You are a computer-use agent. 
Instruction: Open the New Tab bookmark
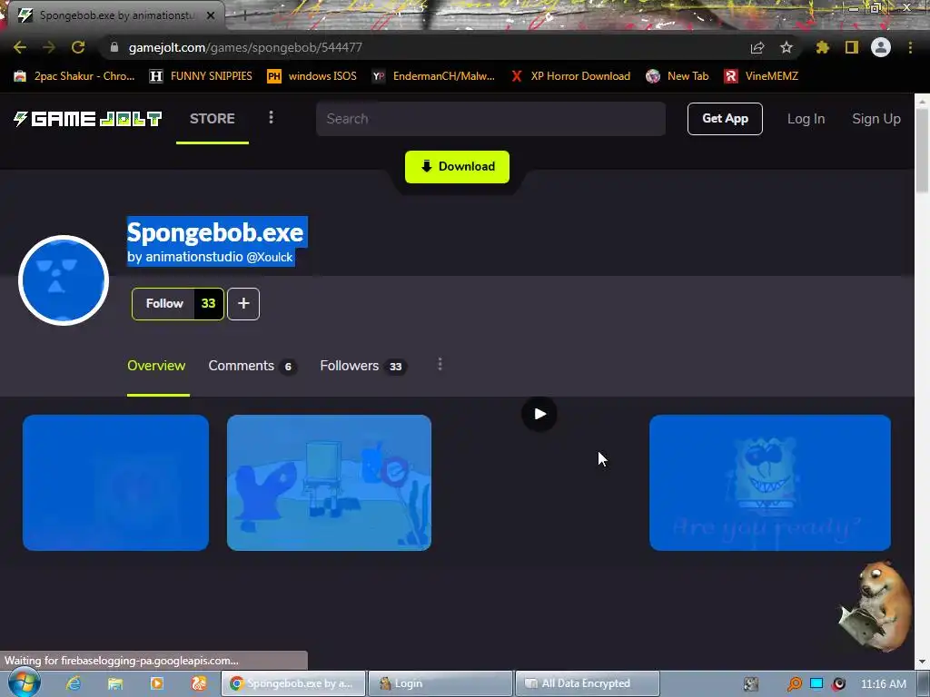pos(678,76)
